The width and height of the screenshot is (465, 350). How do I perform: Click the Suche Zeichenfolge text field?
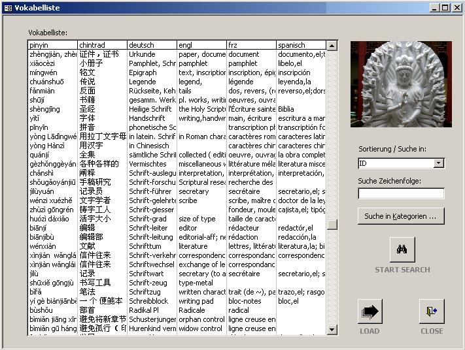[401, 193]
